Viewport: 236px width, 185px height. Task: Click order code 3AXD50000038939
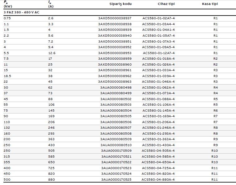[115, 30]
